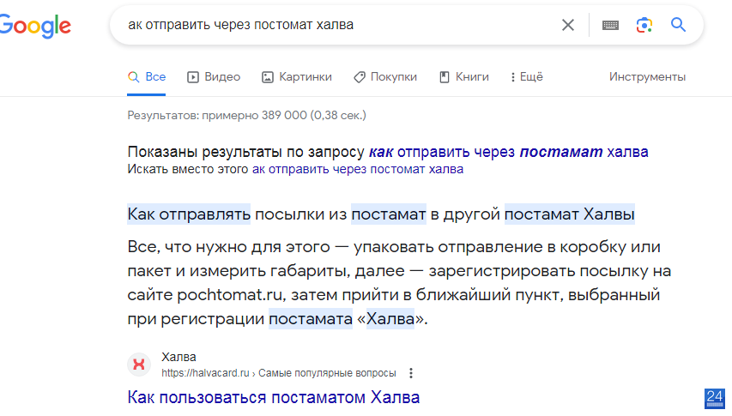Start search by image with camera icon
Screen dimensions: 732x416
(644, 25)
